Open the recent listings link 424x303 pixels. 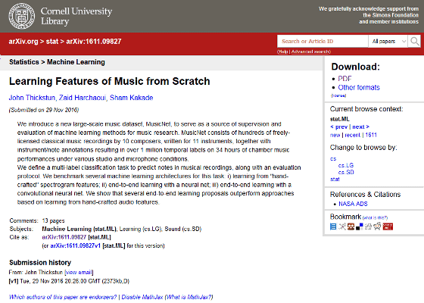352,135
